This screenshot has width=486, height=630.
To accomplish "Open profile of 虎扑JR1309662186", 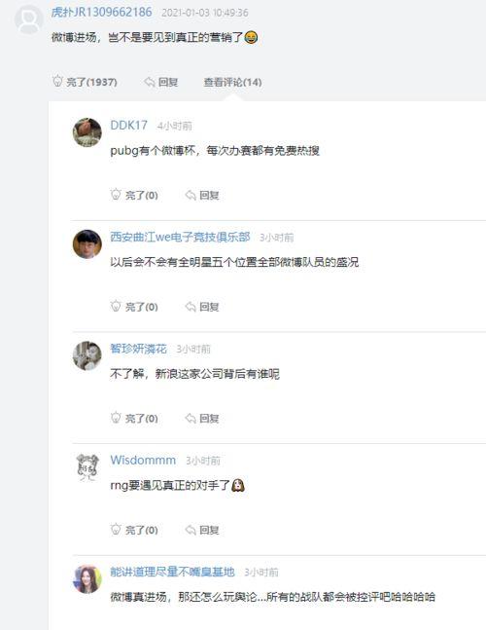I will point(101,12).
